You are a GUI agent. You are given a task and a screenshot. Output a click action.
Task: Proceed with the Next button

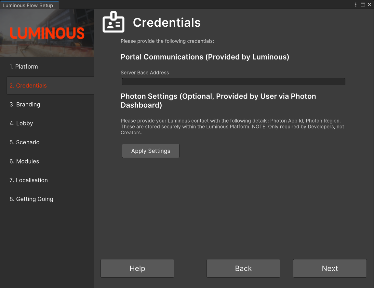point(330,268)
